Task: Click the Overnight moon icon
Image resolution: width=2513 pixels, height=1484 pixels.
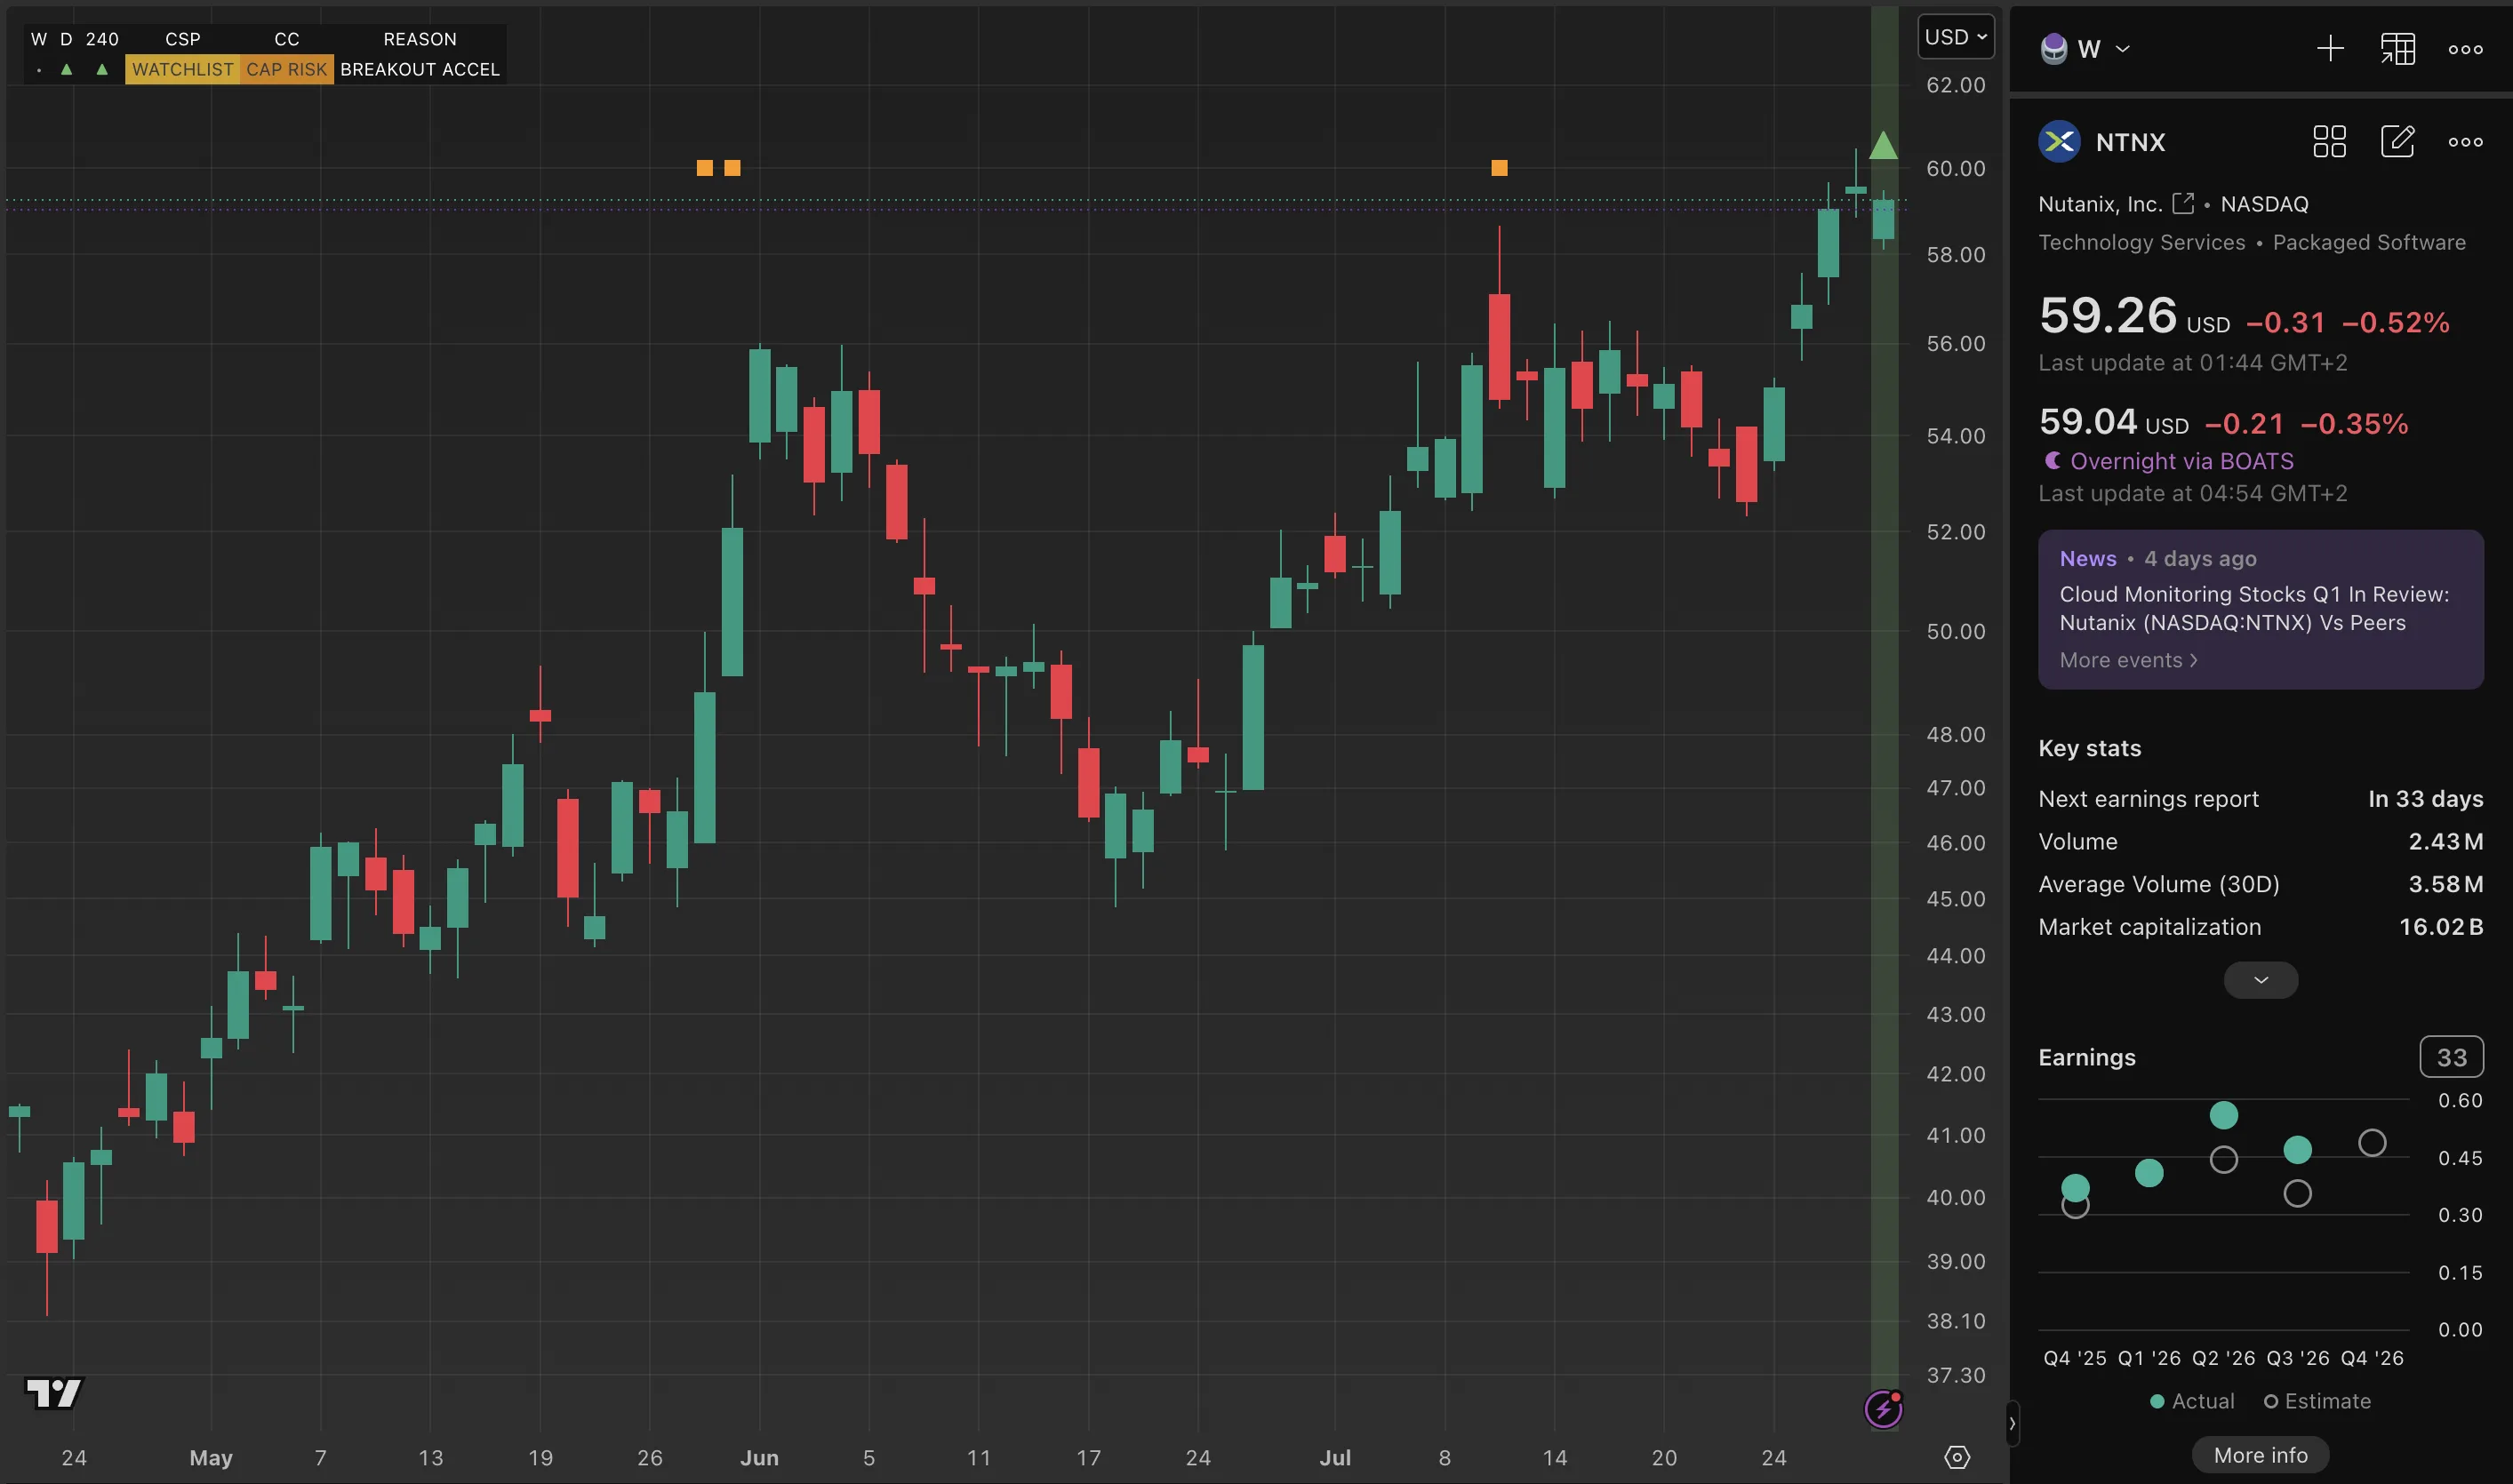Action: [2052, 461]
